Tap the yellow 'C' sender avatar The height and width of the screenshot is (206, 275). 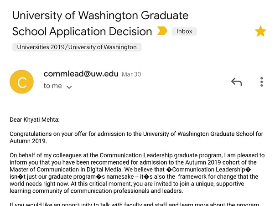coord(21,82)
